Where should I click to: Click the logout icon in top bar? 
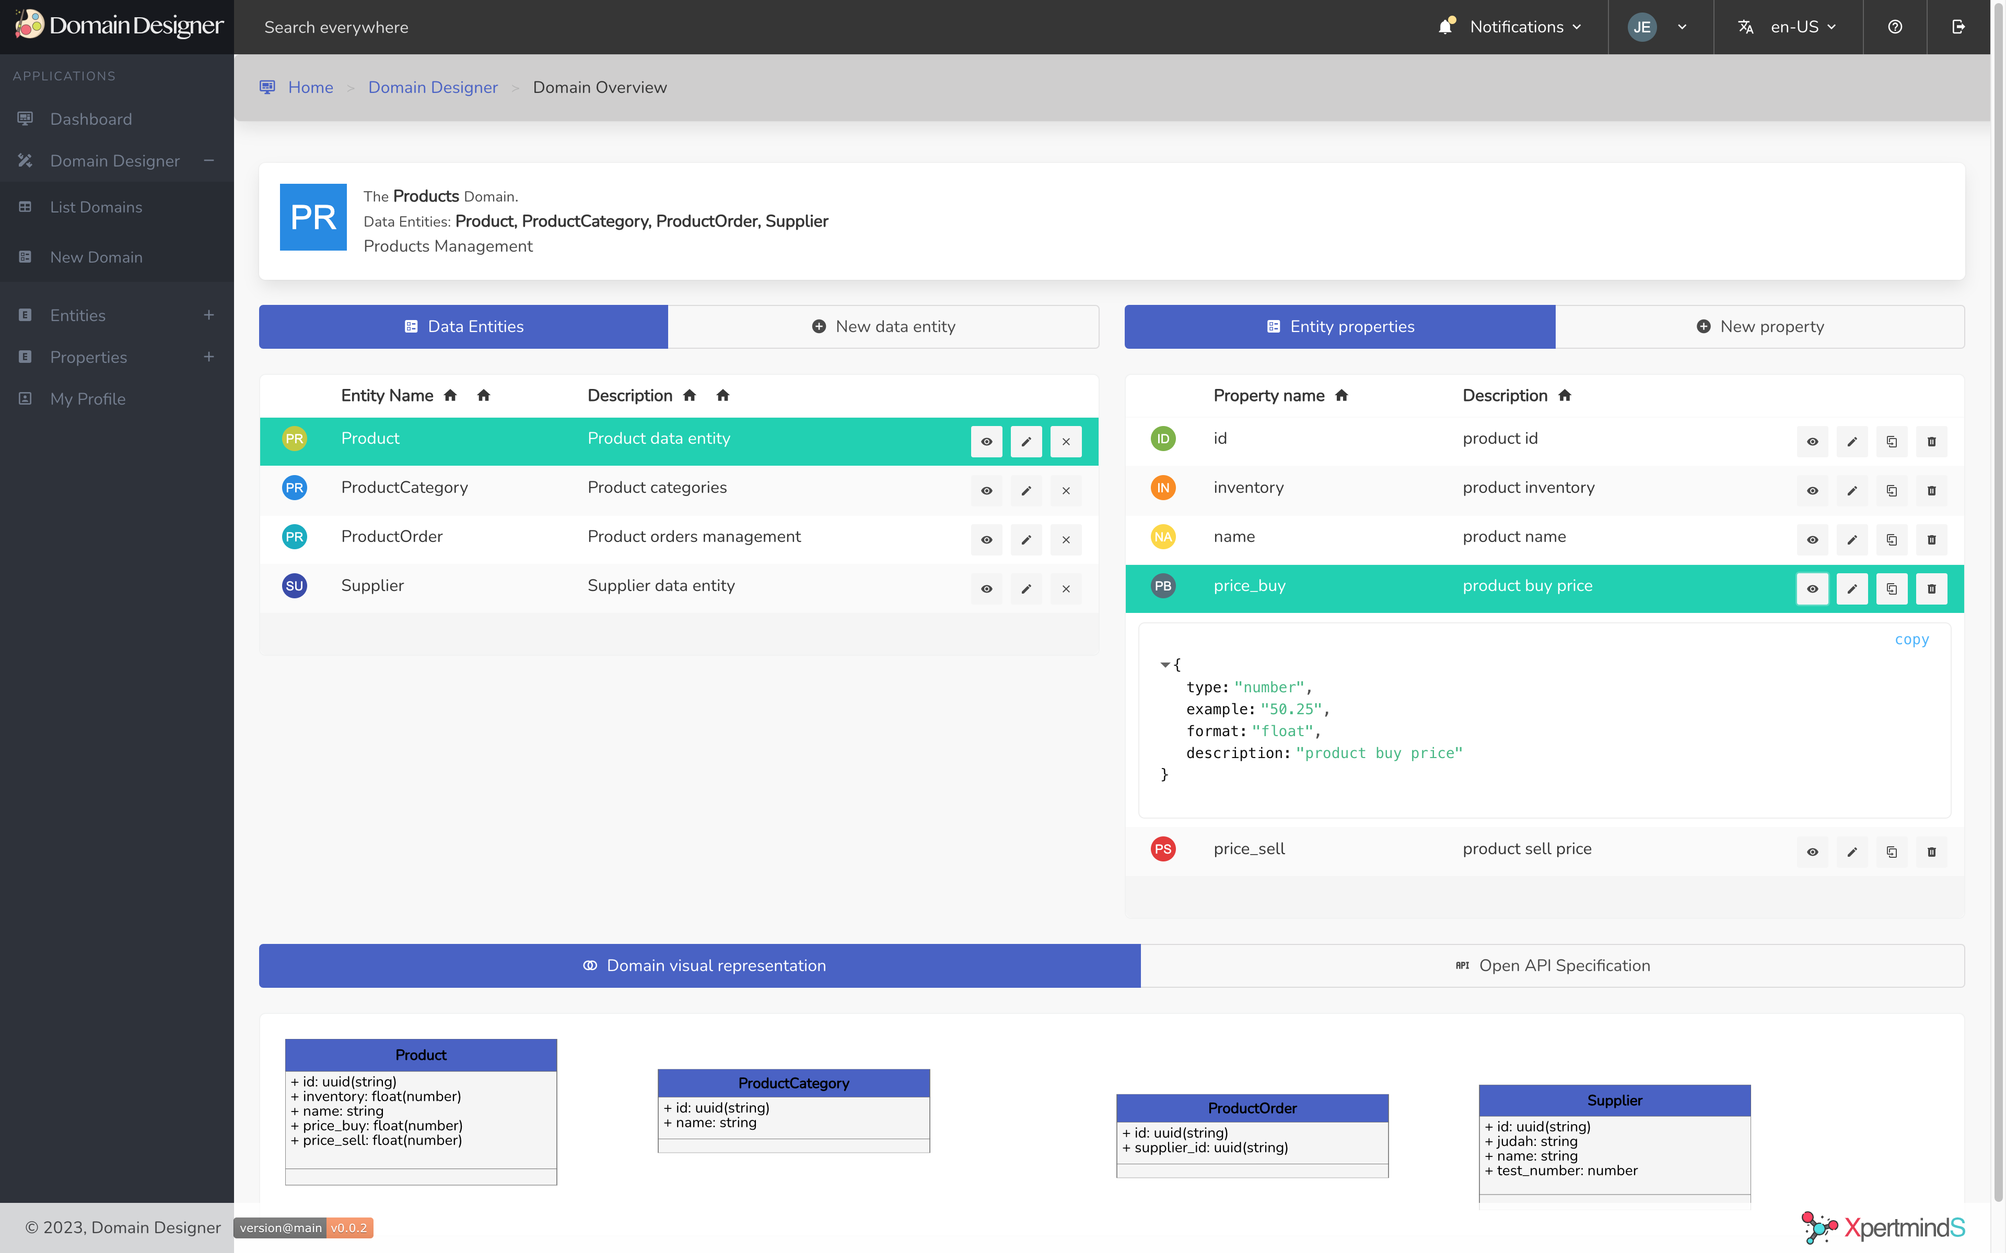1958,27
